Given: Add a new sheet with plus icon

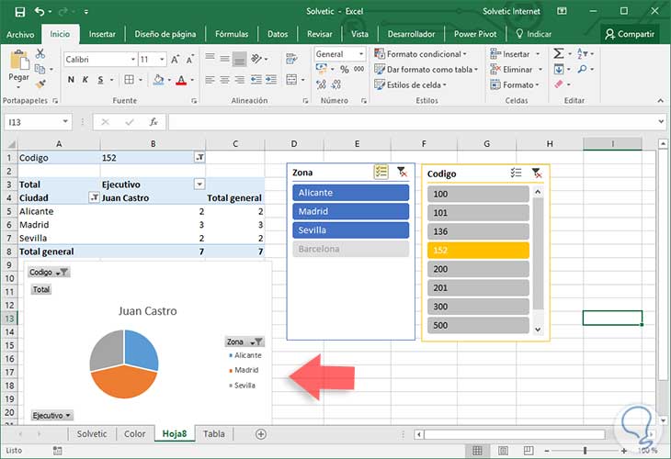Looking at the screenshot, I should click(x=261, y=434).
